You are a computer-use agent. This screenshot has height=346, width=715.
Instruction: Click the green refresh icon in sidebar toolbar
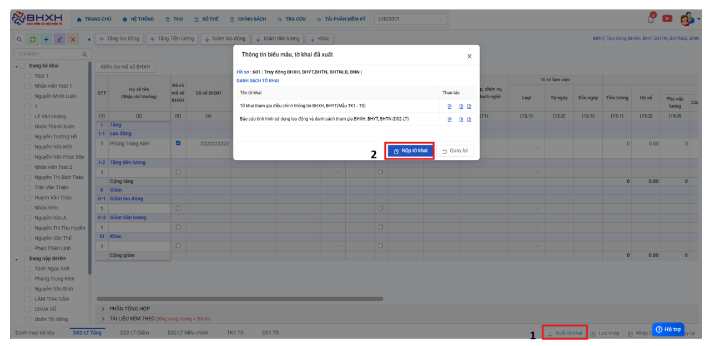33,39
